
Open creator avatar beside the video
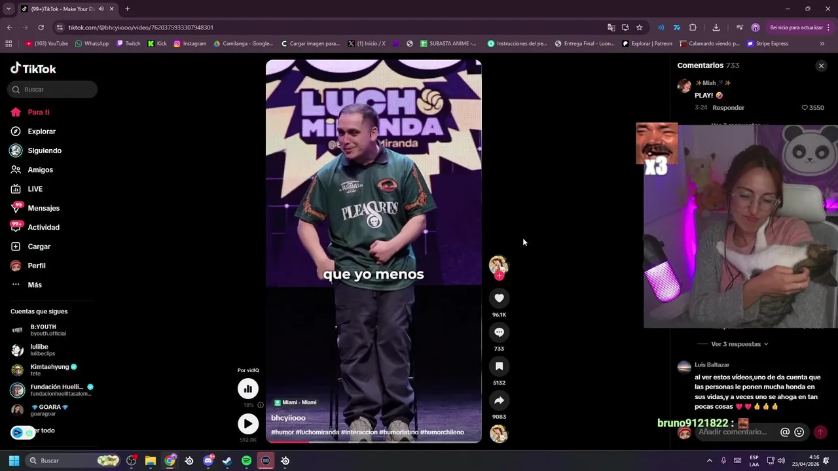click(x=498, y=265)
